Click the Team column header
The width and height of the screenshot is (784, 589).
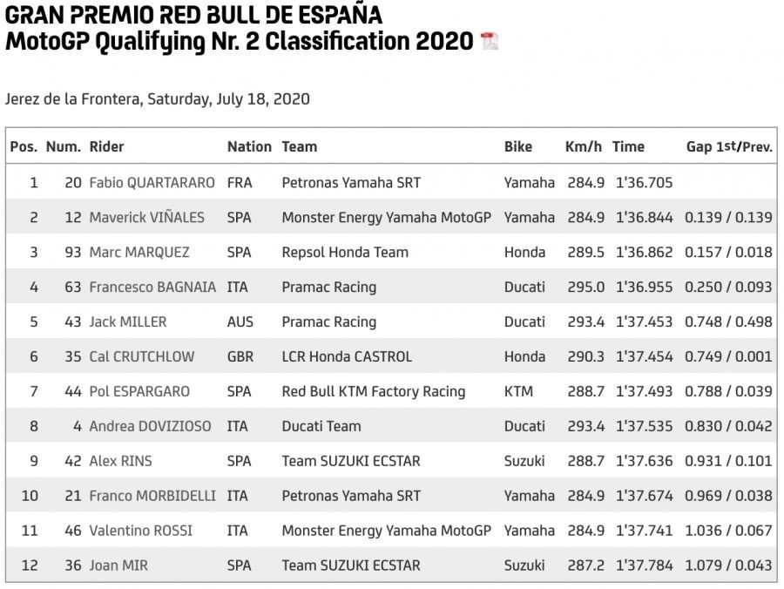pyautogui.click(x=299, y=146)
